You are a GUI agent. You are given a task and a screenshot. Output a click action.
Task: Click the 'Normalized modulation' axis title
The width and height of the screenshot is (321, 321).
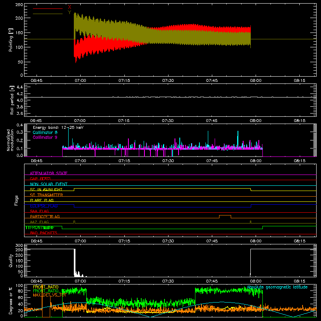[x=10, y=140]
